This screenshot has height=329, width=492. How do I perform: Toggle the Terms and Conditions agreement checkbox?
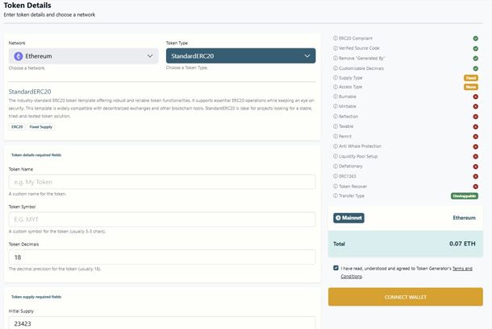pyautogui.click(x=336, y=268)
